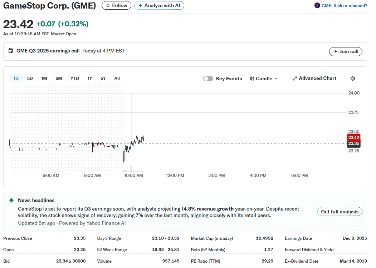
Task: Click 'Today at 4 PM EST' text
Action: [104, 51]
